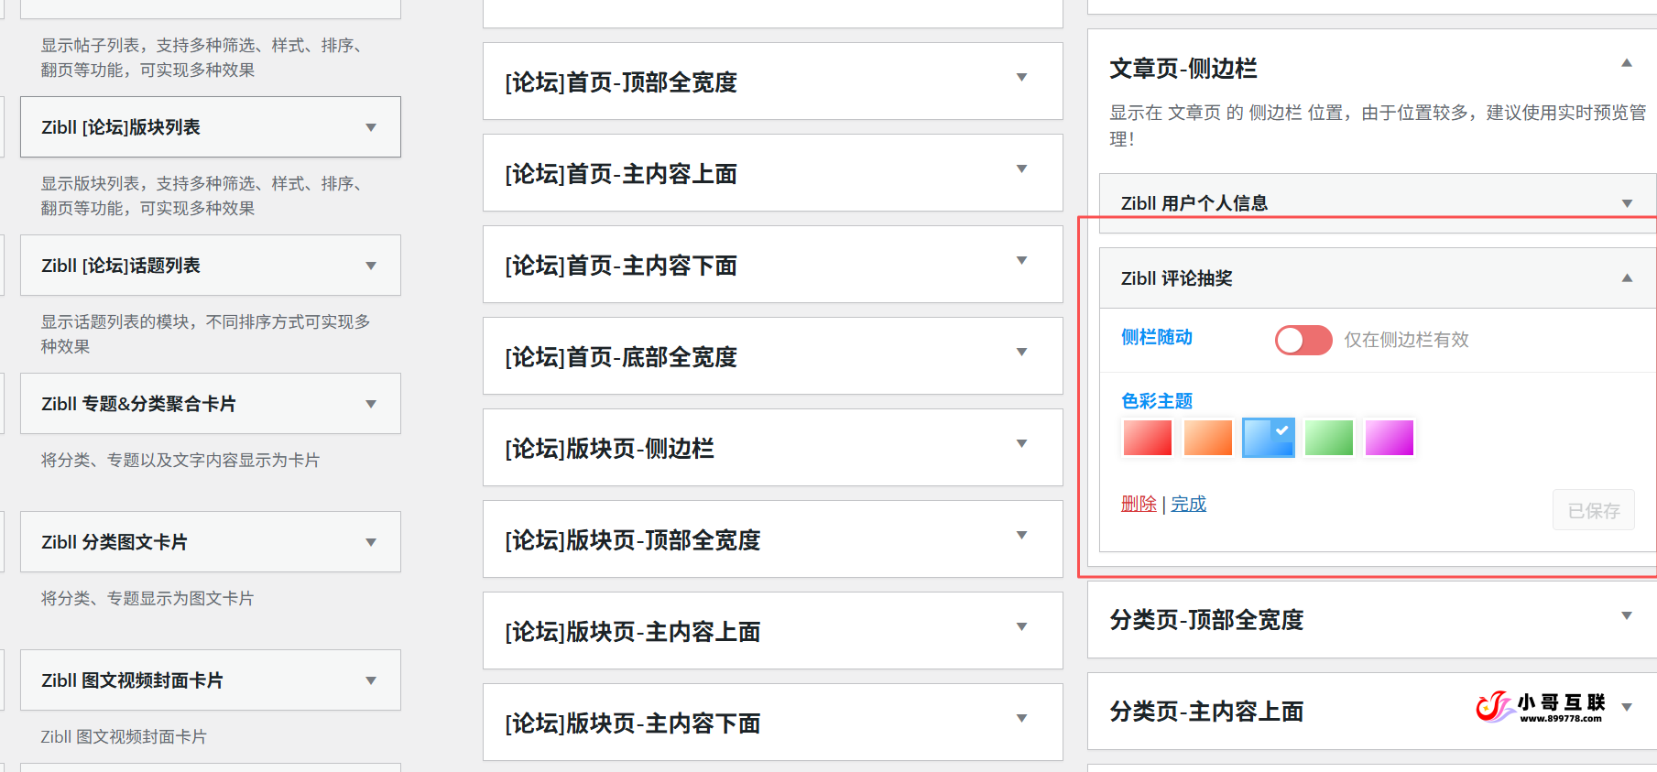Click the 完成 link in 评论抽奖 widget
The image size is (1657, 772).
tap(1188, 504)
